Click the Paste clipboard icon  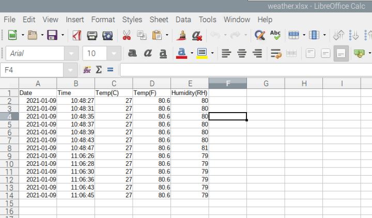(x=157, y=35)
